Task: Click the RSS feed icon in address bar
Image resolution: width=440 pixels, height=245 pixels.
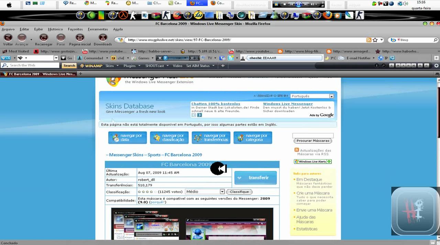Action: (x=369, y=40)
